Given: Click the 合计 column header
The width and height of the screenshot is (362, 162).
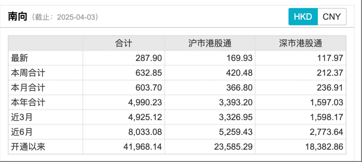Looking at the screenshot, I should pos(123,43).
